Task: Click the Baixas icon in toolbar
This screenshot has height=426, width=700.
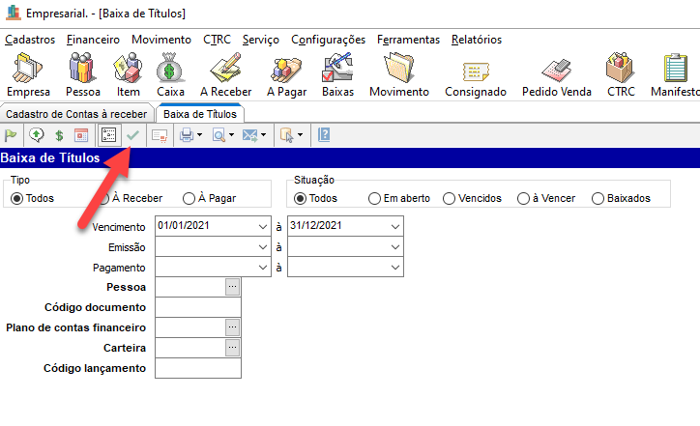Action: (x=338, y=74)
